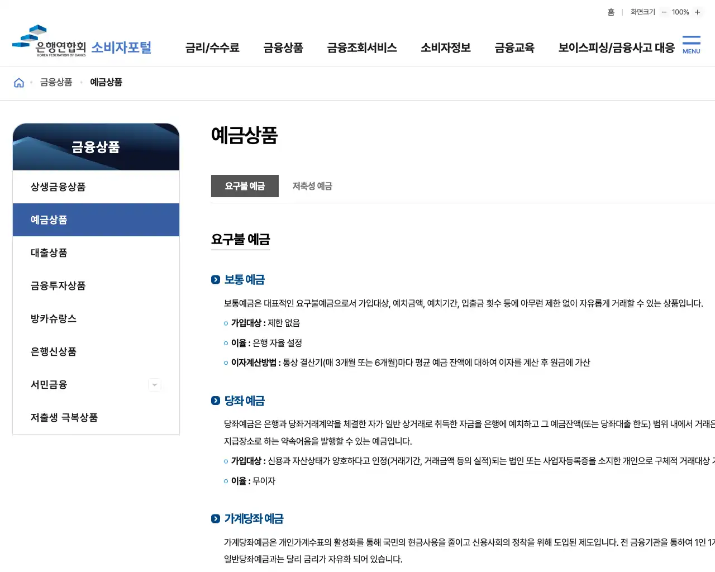The height and width of the screenshot is (572, 715).
Task: Open the 소비자정보 menu
Action: click(x=446, y=48)
